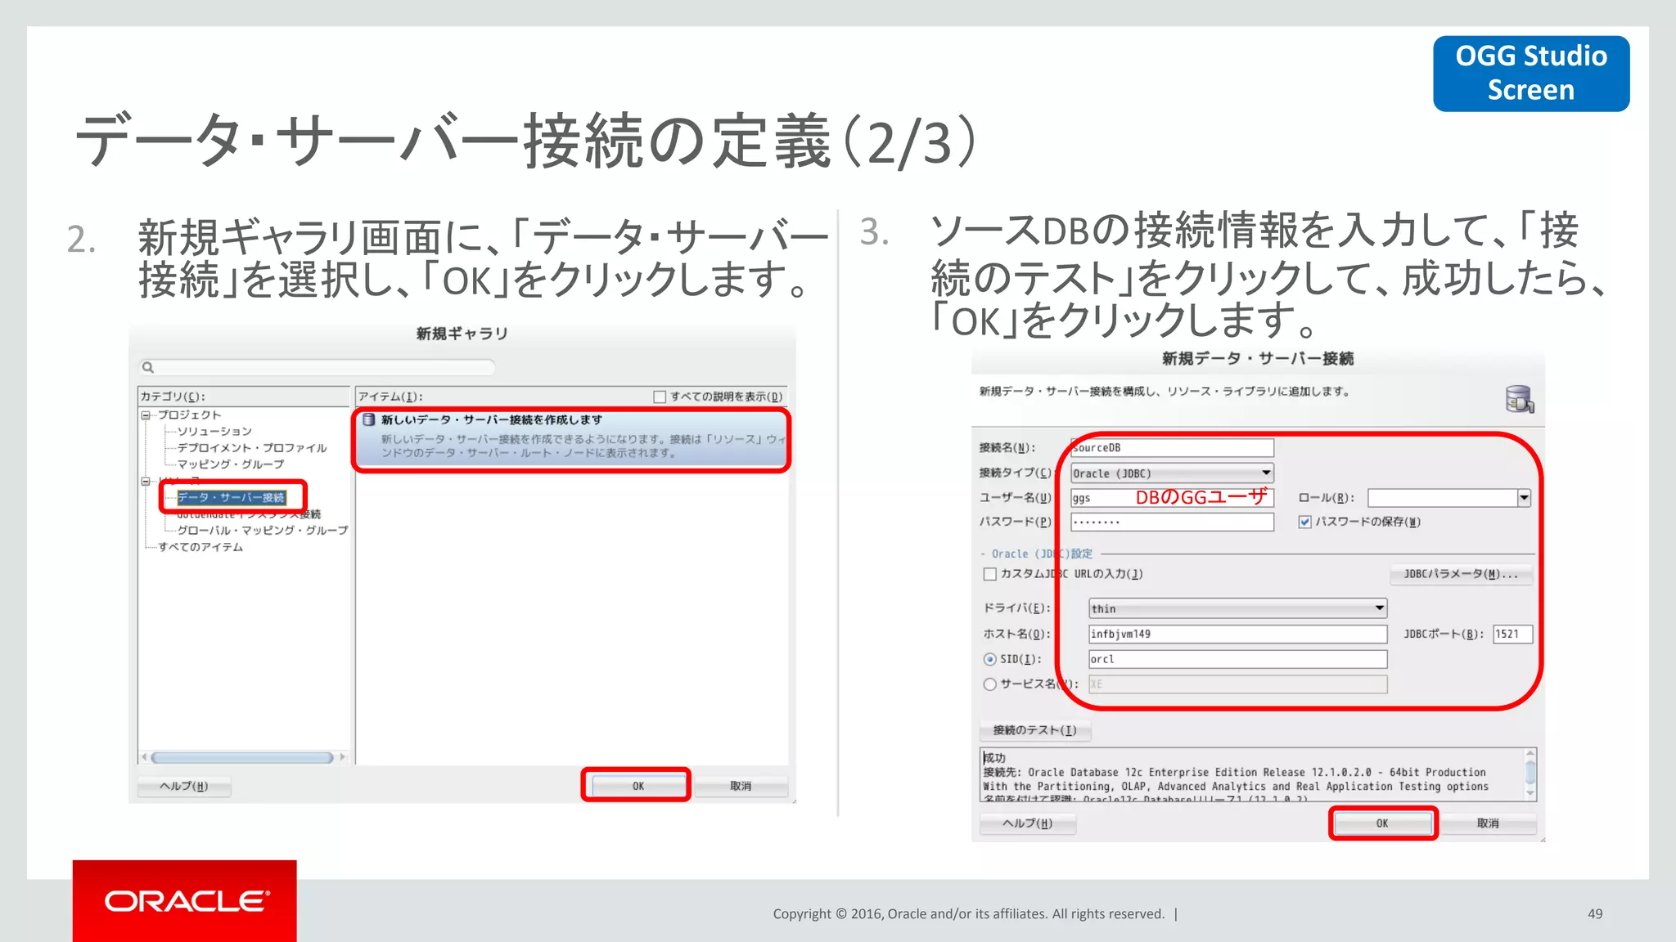Click the database icon in the 新規データ・サーバー接続 header
1676x942 pixels.
1520,400
